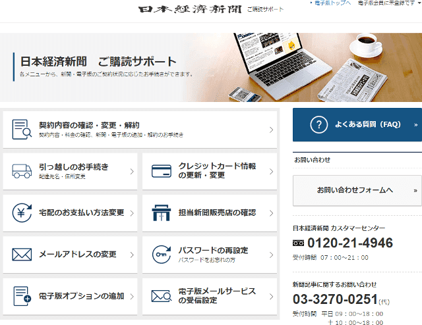Open 宅配のお支払い方法変更 item

pyautogui.click(x=70, y=213)
